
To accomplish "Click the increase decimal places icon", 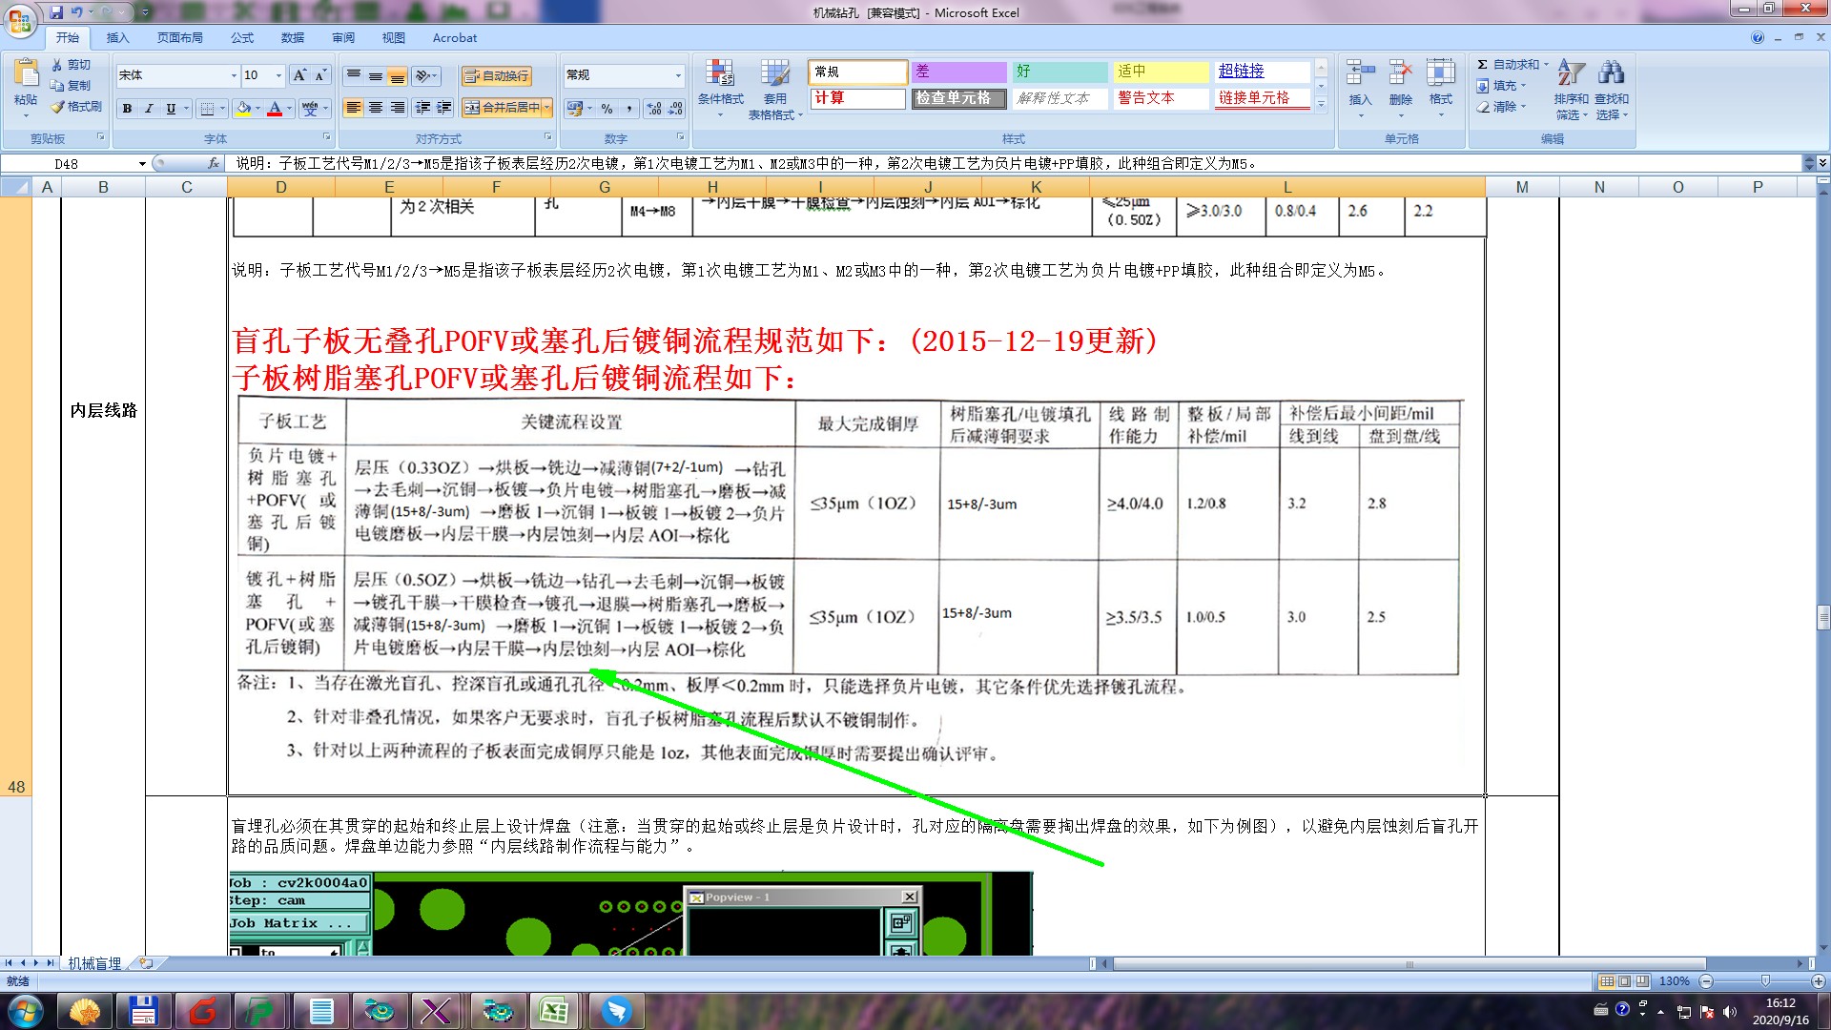I will point(653,109).
